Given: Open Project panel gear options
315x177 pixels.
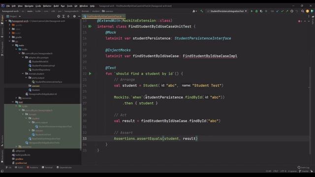Looking at the screenshot, I should (74, 16).
